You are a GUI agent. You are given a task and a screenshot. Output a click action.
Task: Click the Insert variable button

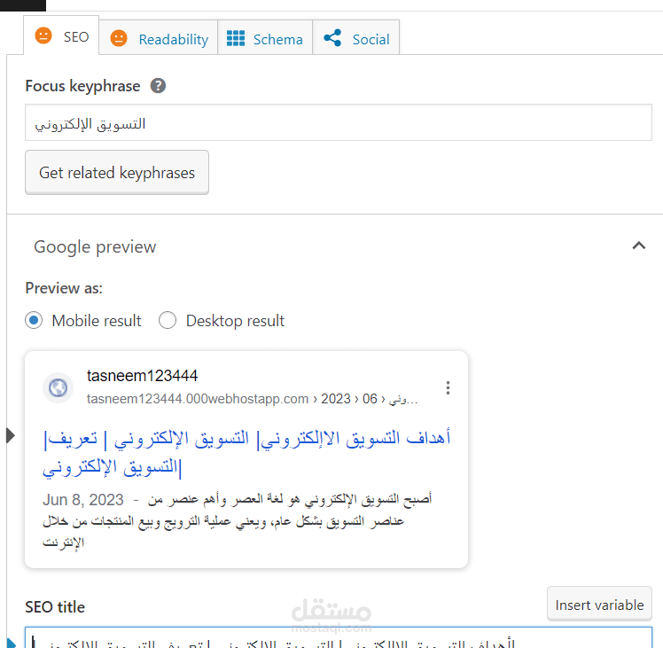pyautogui.click(x=599, y=605)
